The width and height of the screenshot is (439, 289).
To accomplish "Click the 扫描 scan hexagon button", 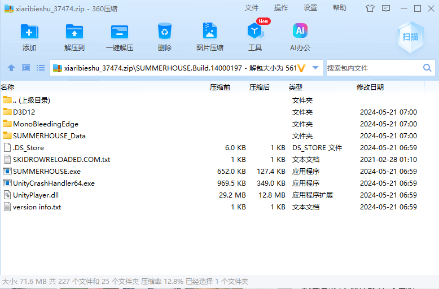I will coord(410,37).
